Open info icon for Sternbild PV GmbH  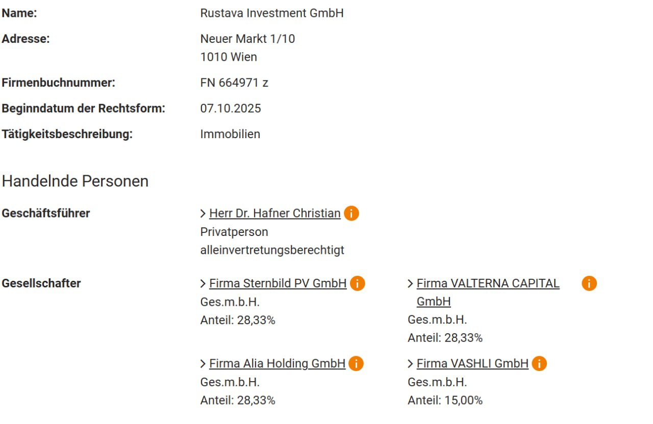coord(358,283)
